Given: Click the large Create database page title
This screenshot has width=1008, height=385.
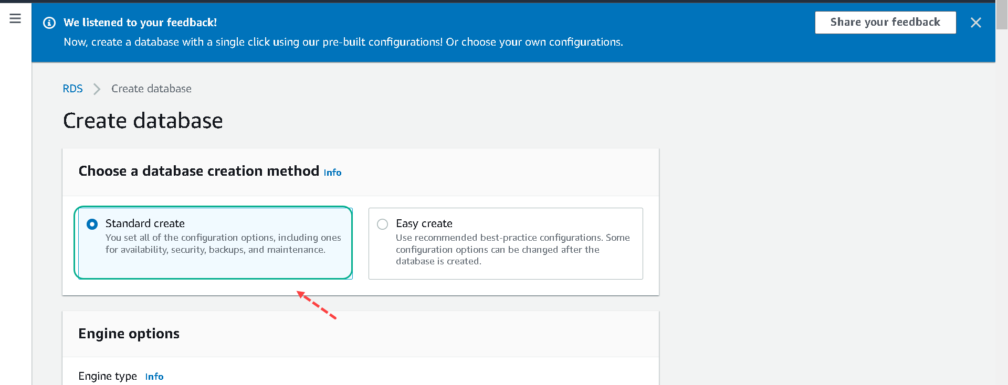Looking at the screenshot, I should [x=143, y=121].
